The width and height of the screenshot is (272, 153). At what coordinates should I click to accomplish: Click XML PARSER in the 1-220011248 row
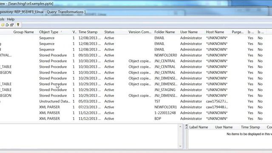49,113
